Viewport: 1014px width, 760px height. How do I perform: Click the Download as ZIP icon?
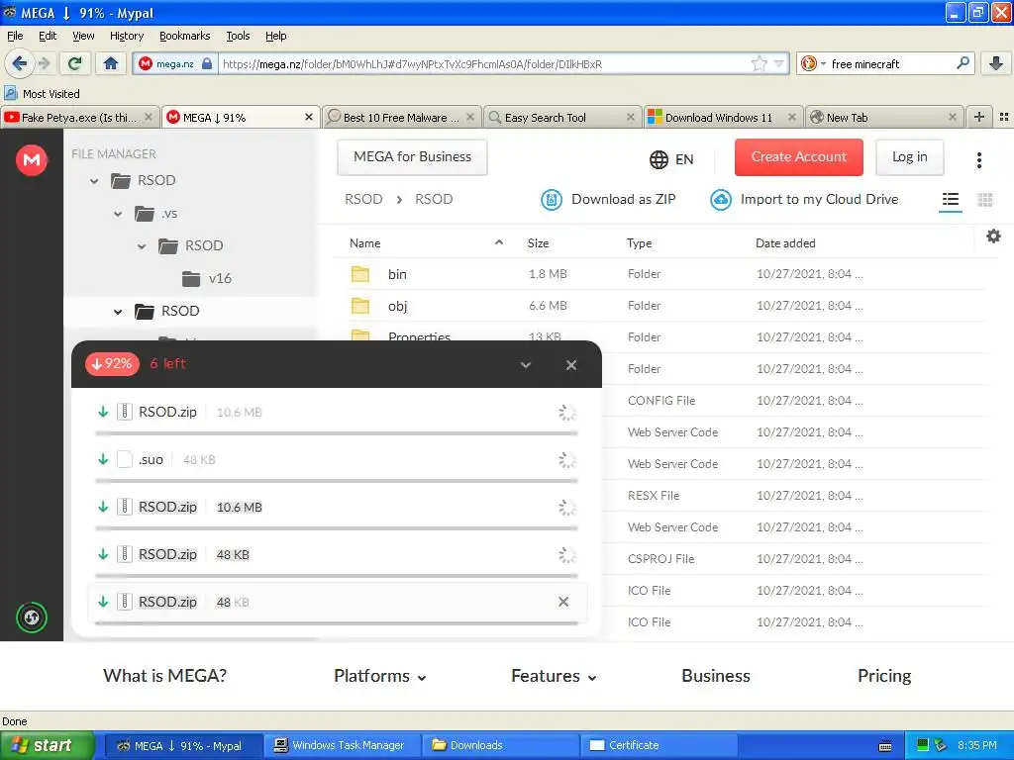tap(551, 200)
